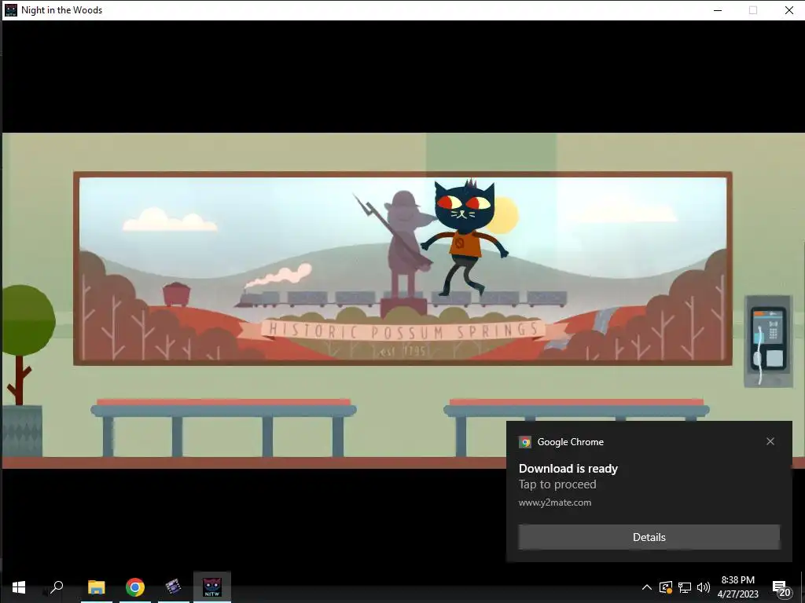This screenshot has height=603, width=805.
Task: Open the Windows Start menu
Action: [19, 587]
